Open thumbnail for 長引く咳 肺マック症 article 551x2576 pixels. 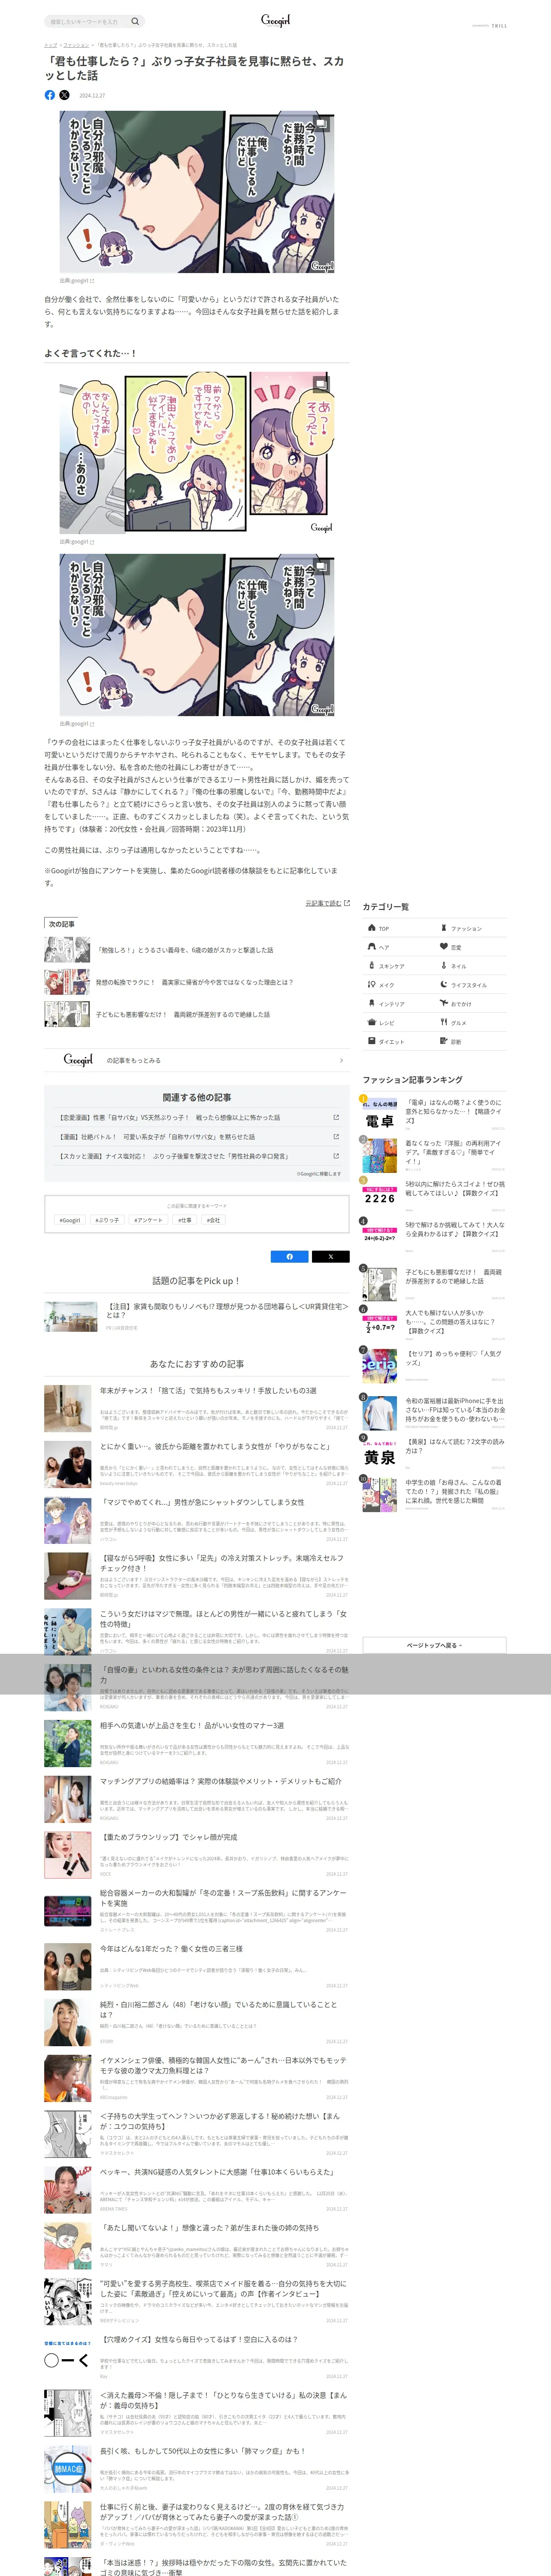pos(68,2469)
